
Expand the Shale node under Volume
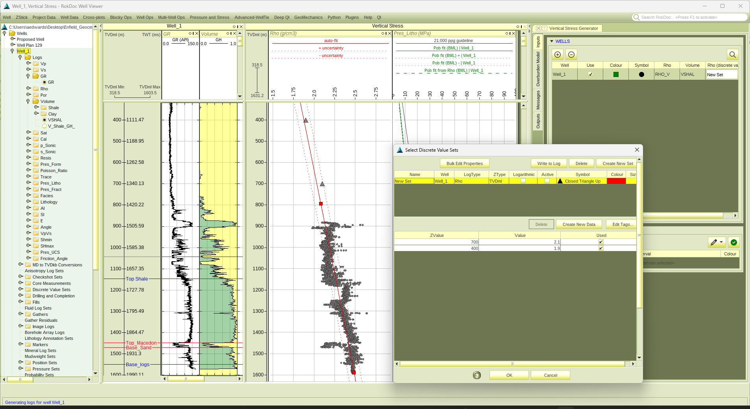[x=36, y=107]
